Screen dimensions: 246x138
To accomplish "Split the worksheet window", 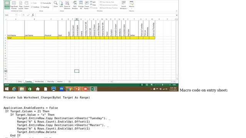I will pyautogui.click(x=93, y=2).
